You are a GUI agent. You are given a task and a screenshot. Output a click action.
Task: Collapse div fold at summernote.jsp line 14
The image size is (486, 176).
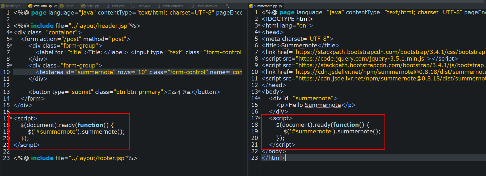point(259,98)
